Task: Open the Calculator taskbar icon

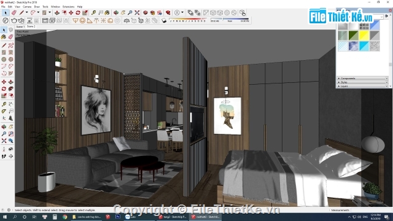Action: pos(55,217)
